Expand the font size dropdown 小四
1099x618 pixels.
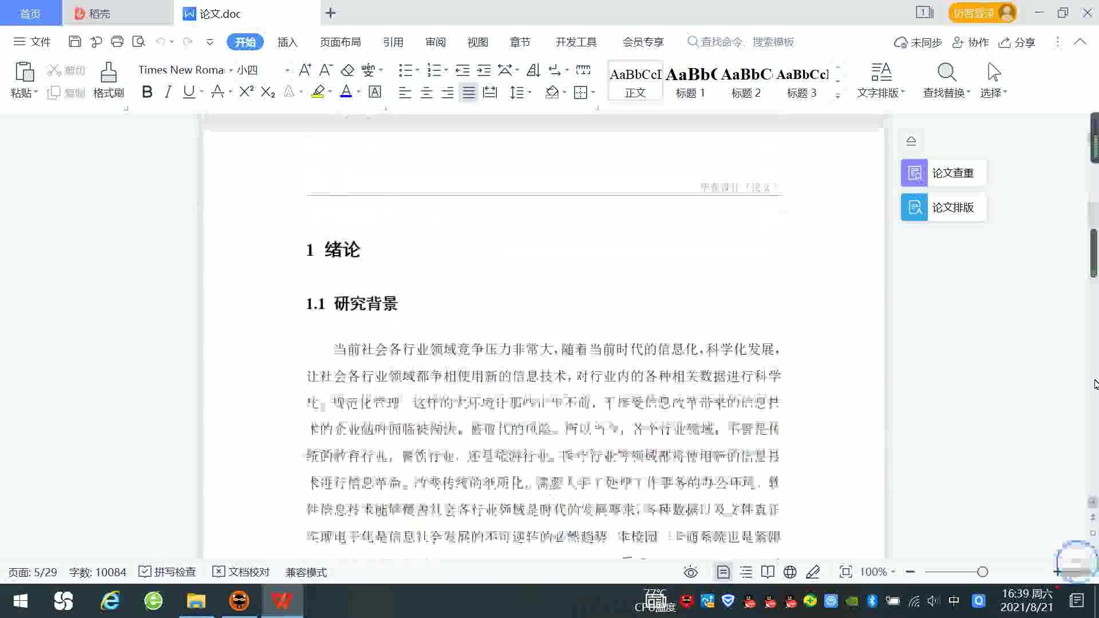point(287,70)
